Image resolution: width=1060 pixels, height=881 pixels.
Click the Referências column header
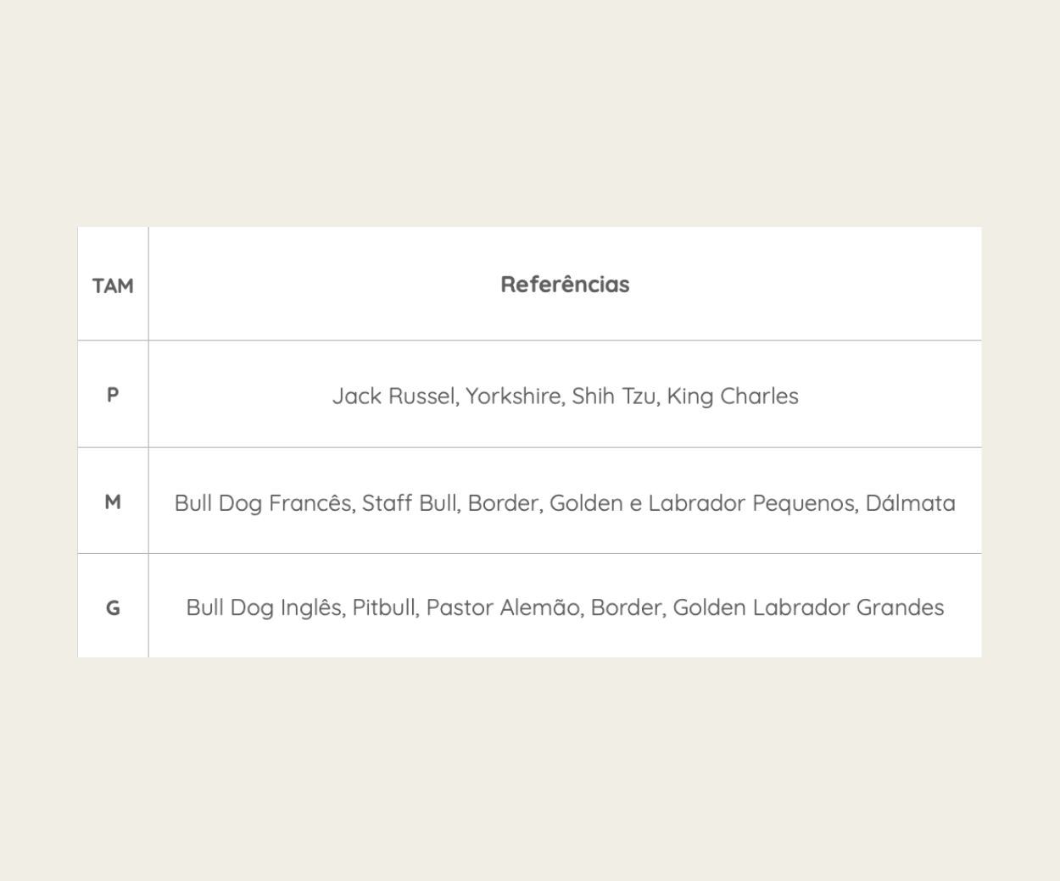pyautogui.click(x=565, y=285)
